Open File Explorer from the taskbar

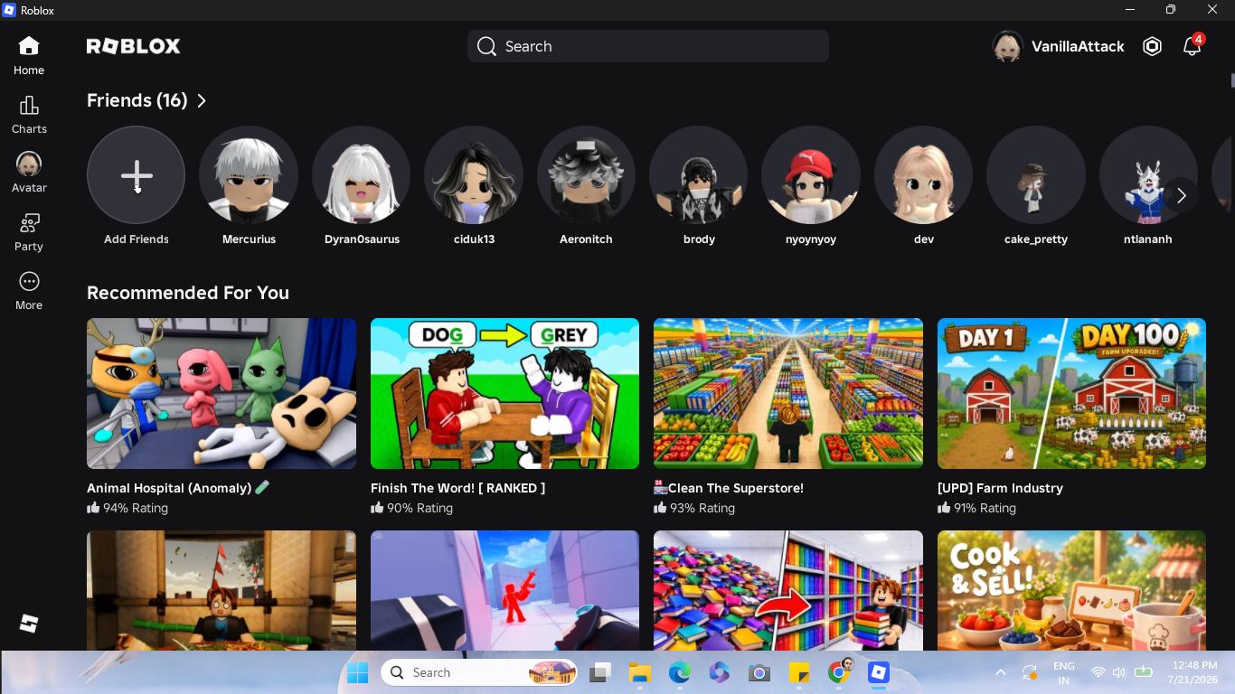click(640, 672)
